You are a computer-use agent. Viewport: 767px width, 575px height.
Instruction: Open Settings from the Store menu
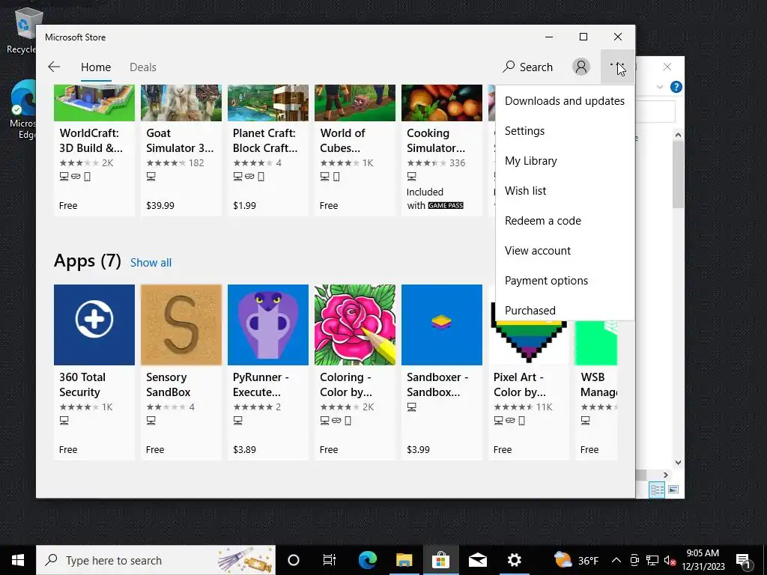point(565,130)
